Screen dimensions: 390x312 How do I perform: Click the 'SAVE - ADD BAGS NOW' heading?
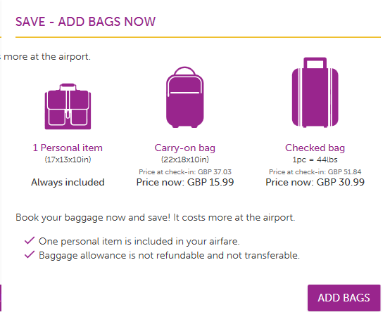(86, 22)
